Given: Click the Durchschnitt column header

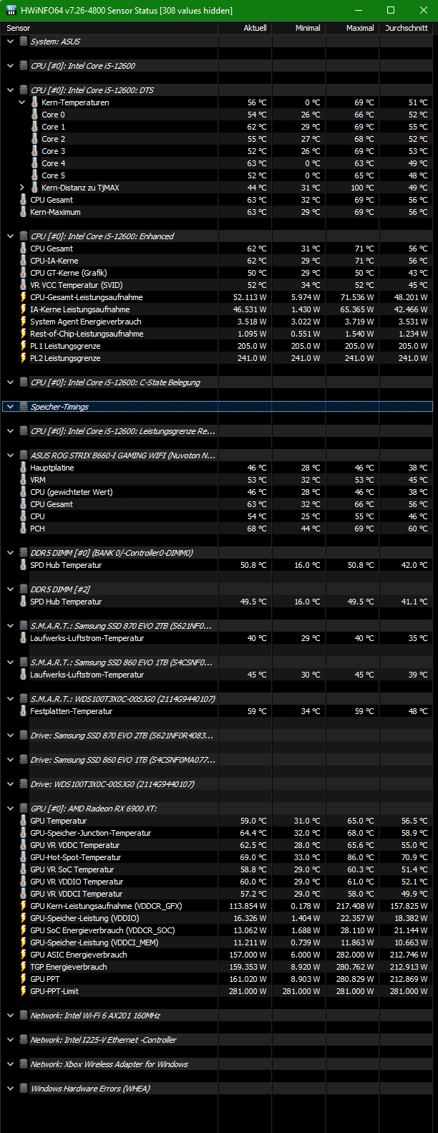Looking at the screenshot, I should click(406, 28).
